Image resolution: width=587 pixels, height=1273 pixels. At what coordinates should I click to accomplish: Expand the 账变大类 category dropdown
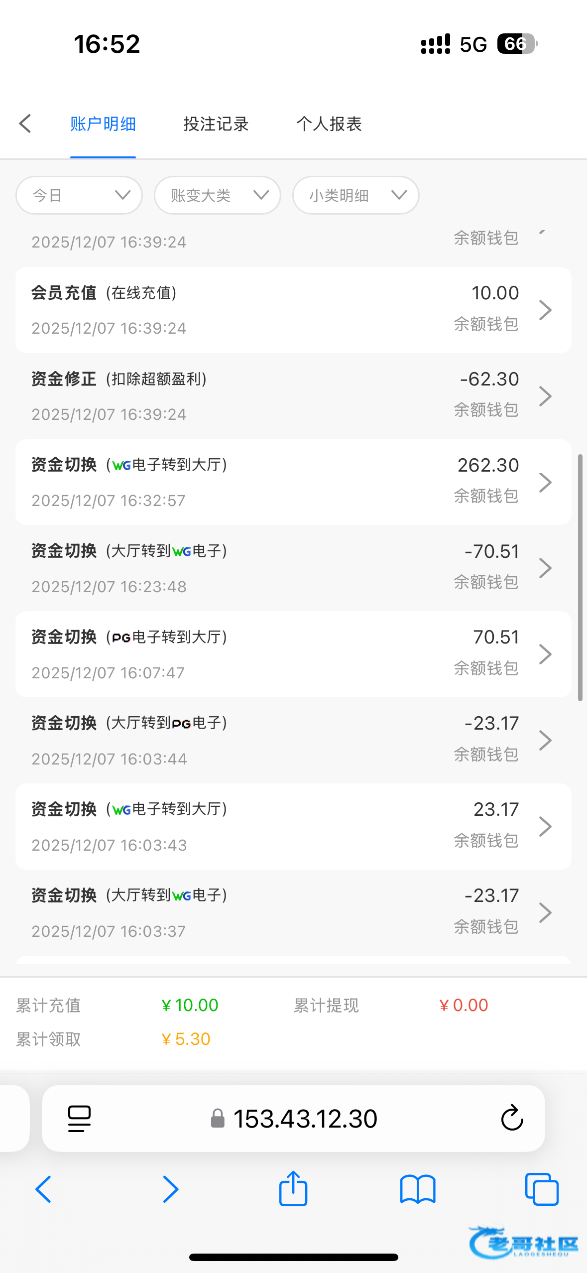point(218,195)
